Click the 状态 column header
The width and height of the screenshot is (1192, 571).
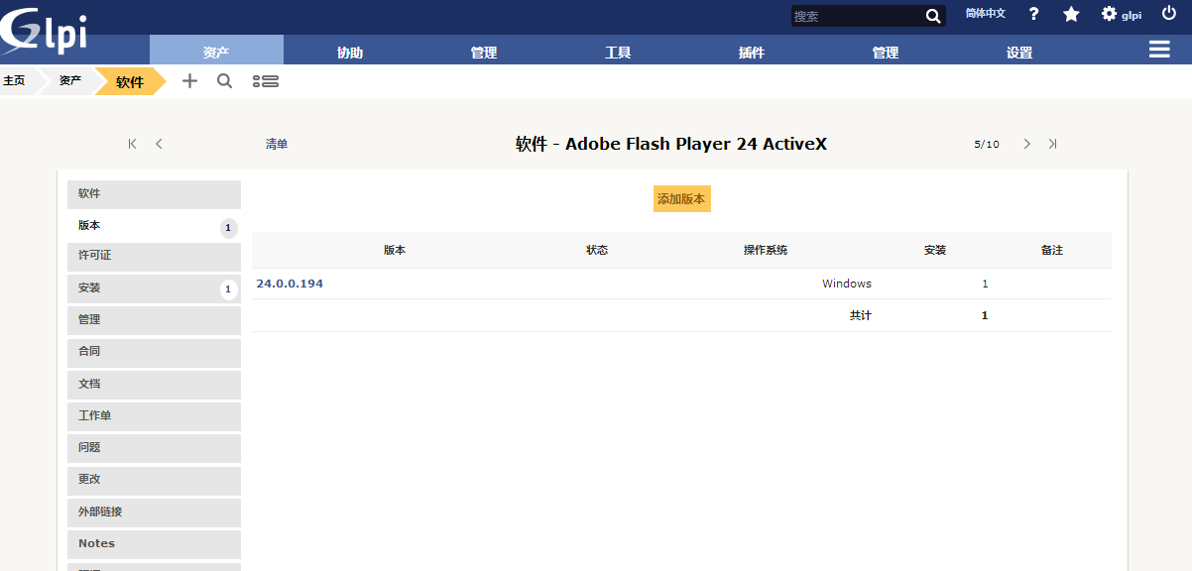coord(597,250)
